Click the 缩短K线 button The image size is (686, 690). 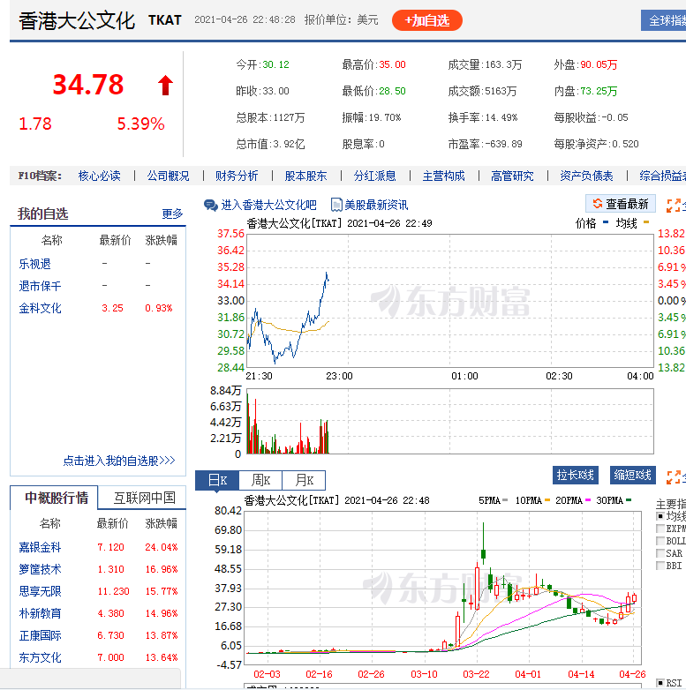633,476
